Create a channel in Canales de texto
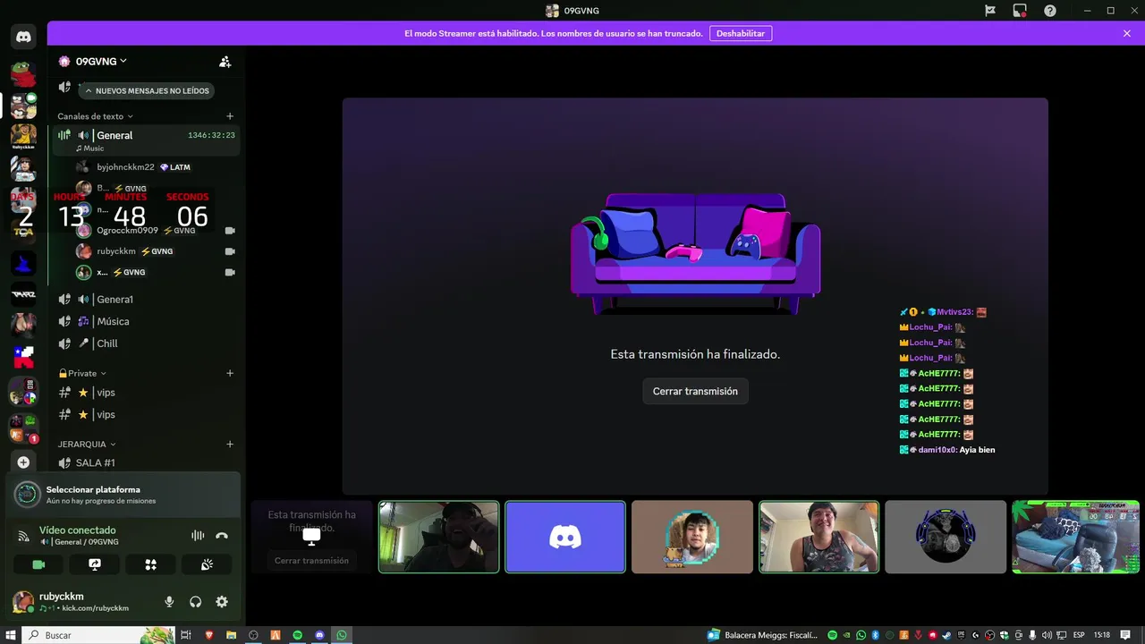The height and width of the screenshot is (644, 1145). [230, 116]
